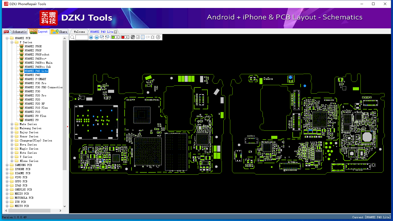The height and width of the screenshot is (221, 393).
Task: Click the rotate clockwise page icon
Action: tap(102, 37)
